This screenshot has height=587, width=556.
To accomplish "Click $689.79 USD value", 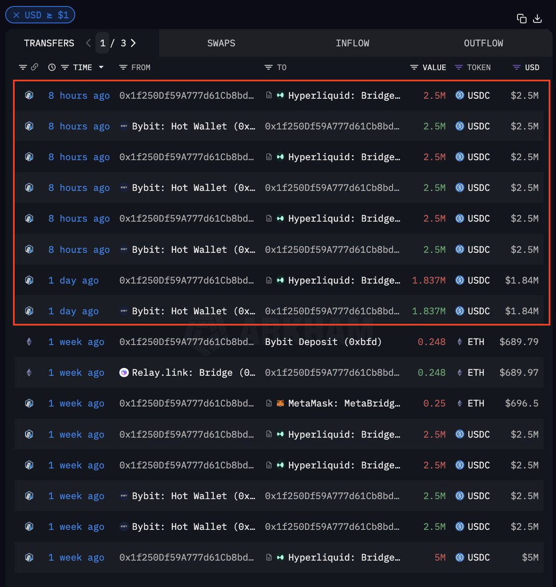I will pyautogui.click(x=519, y=342).
